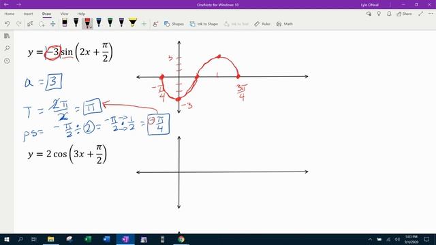Open Google Chrome from taskbar
Image resolution: width=436 pixels, height=245 pixels.
point(181,239)
